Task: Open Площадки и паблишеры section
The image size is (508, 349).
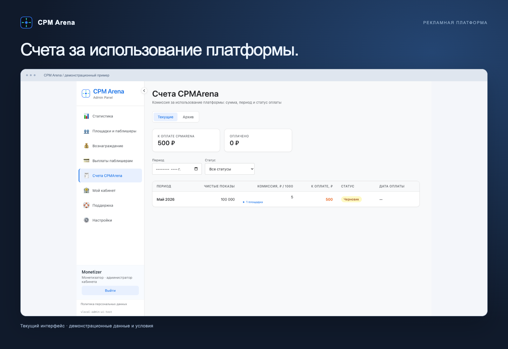Action: [x=110, y=131]
